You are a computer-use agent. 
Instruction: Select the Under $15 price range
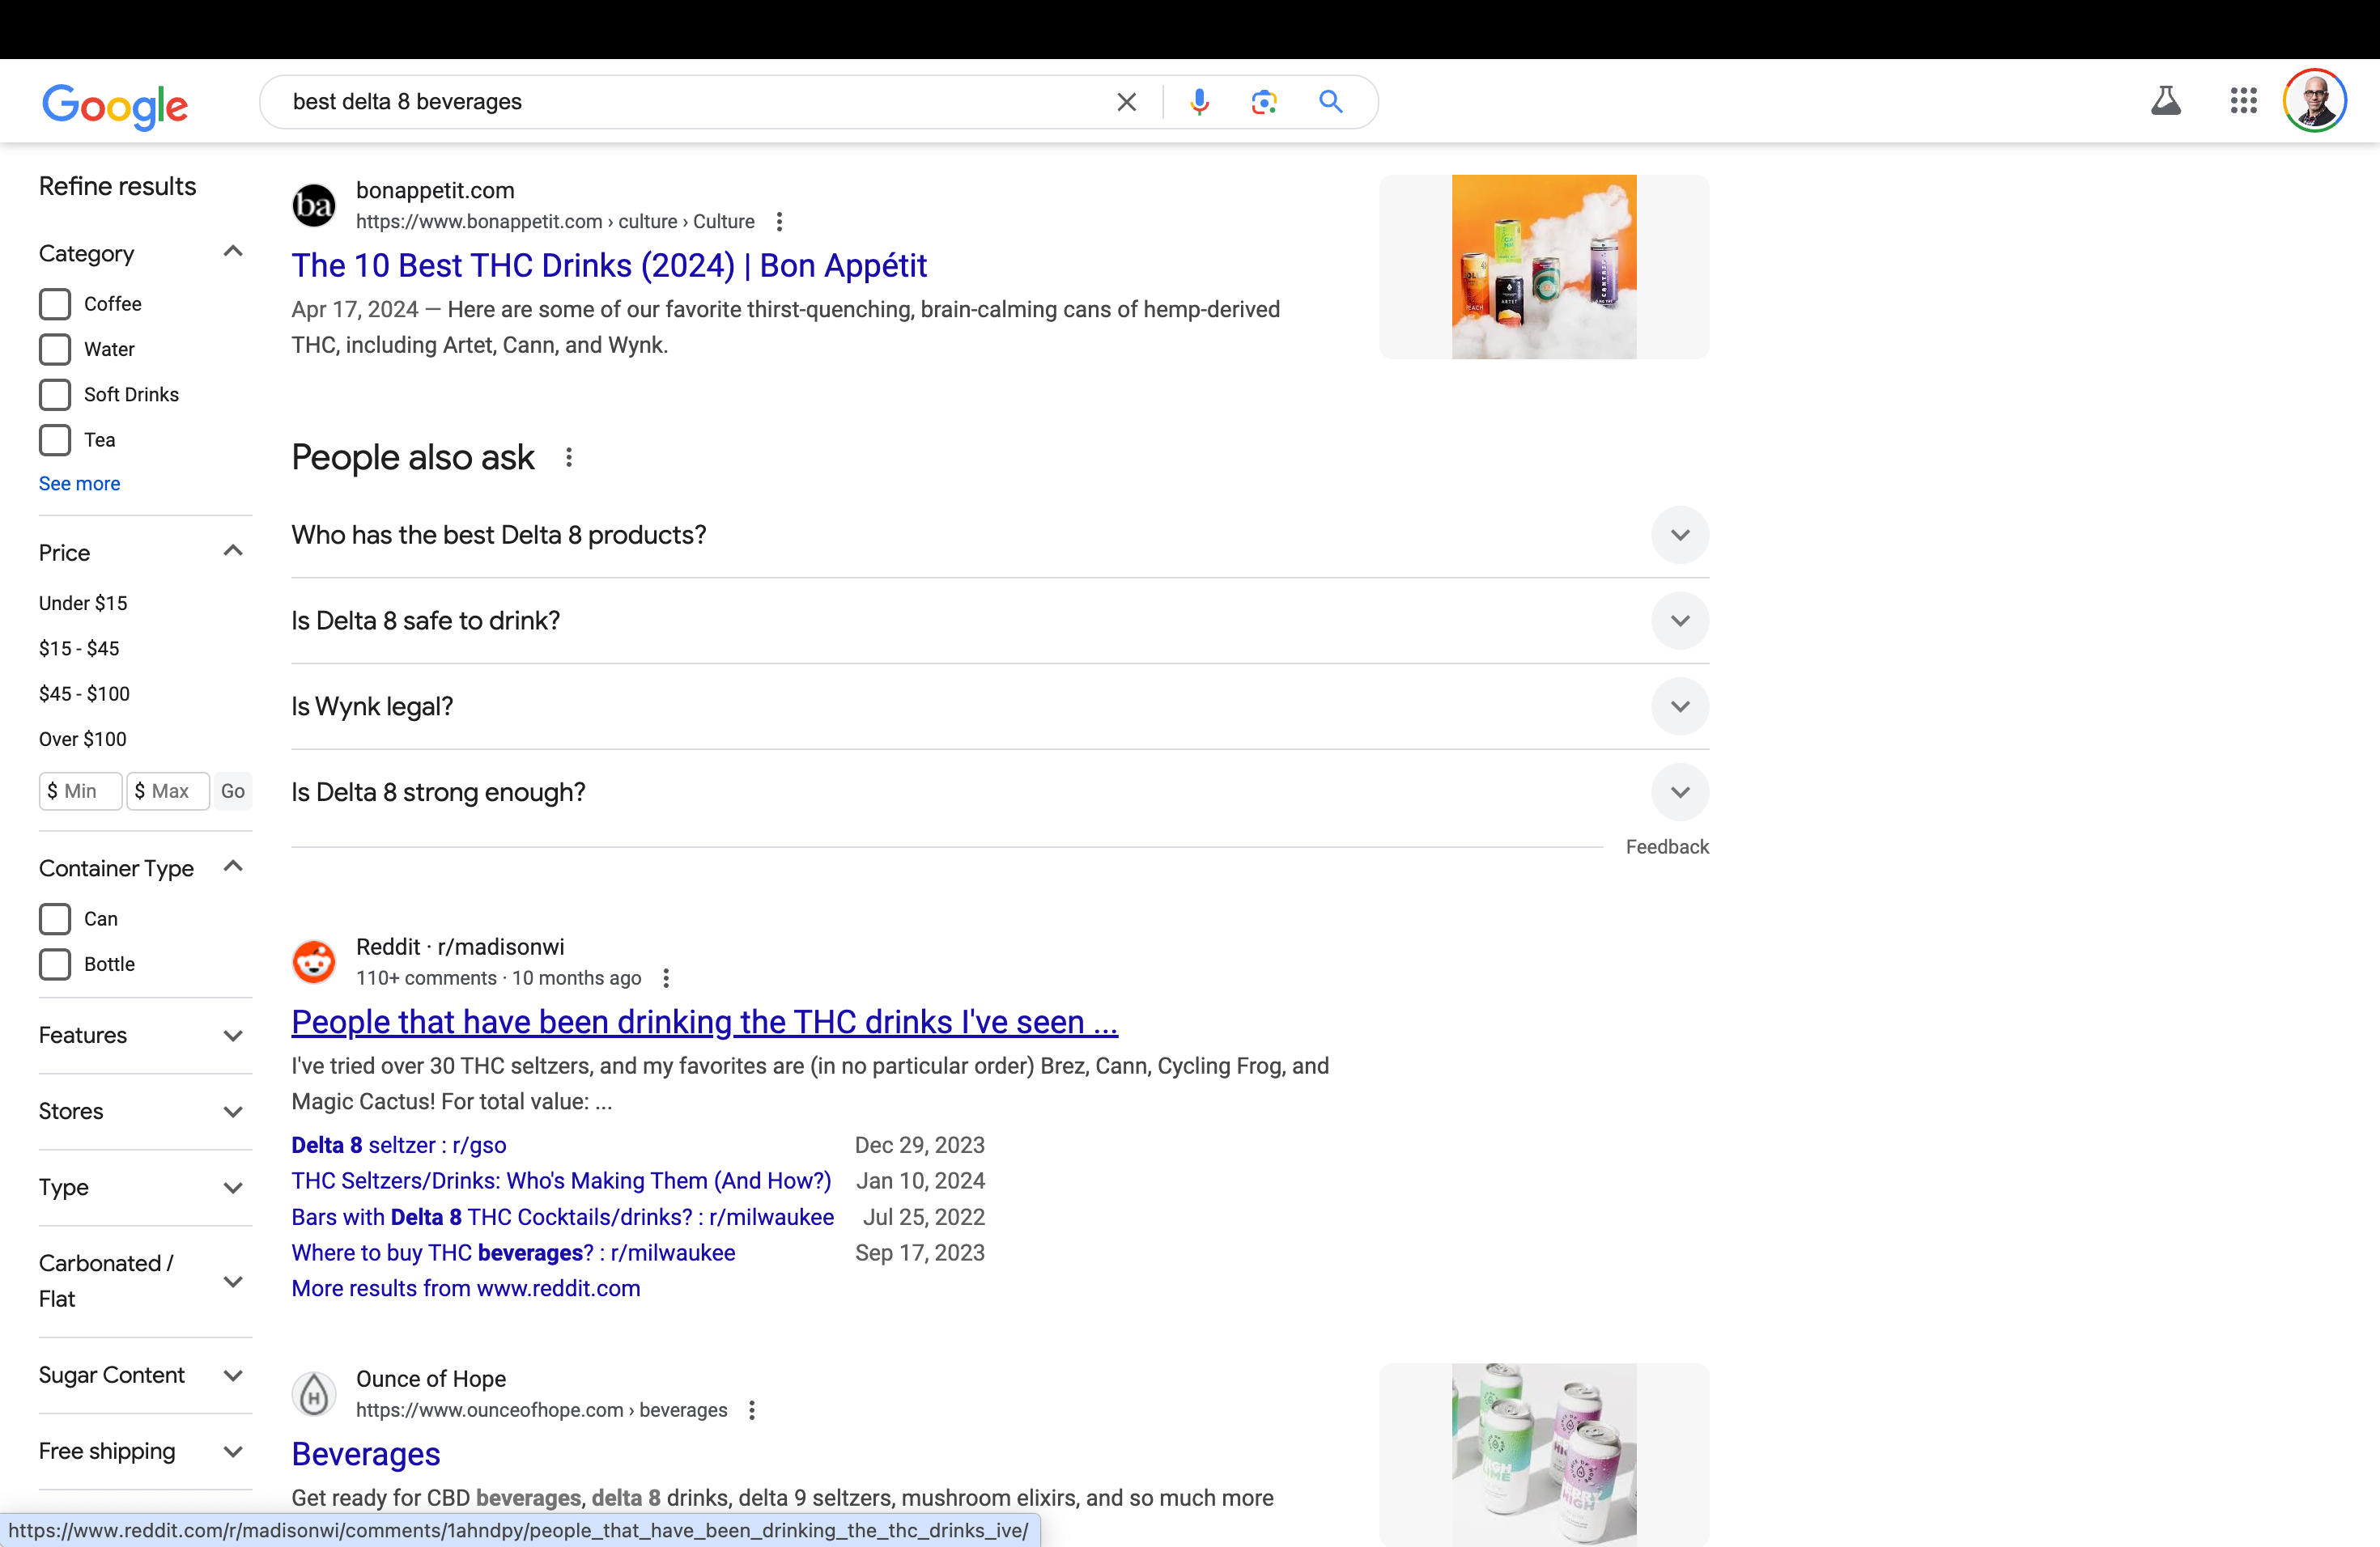[x=83, y=603]
